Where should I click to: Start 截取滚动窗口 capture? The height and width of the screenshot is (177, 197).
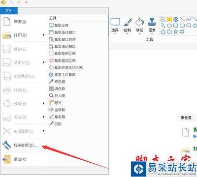(63, 47)
